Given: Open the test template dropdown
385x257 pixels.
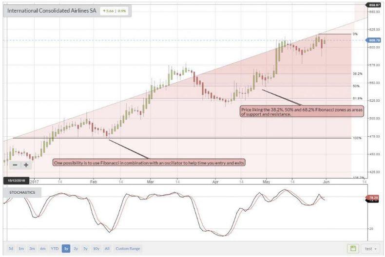Looking at the screenshot, I should [x=370, y=249].
